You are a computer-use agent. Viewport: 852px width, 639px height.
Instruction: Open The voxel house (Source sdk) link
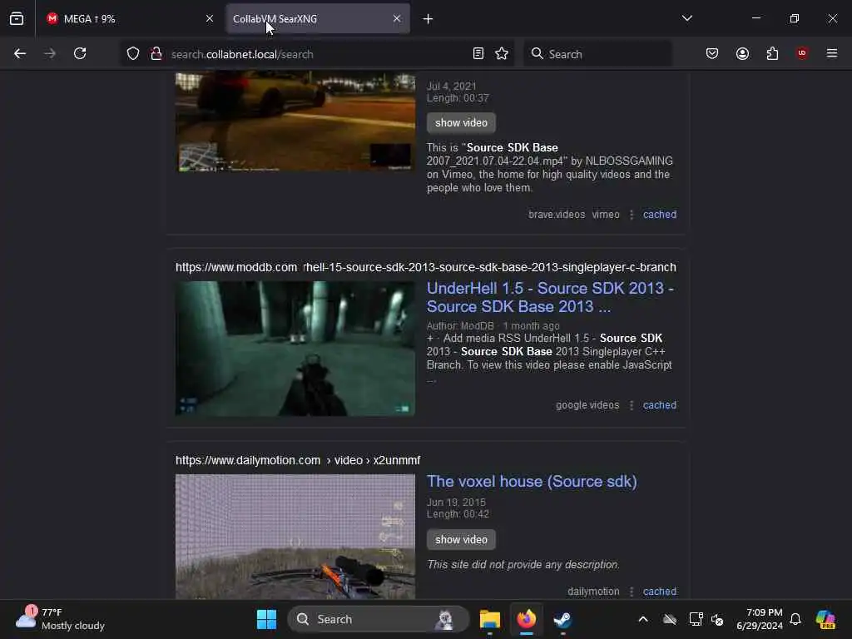(x=532, y=481)
